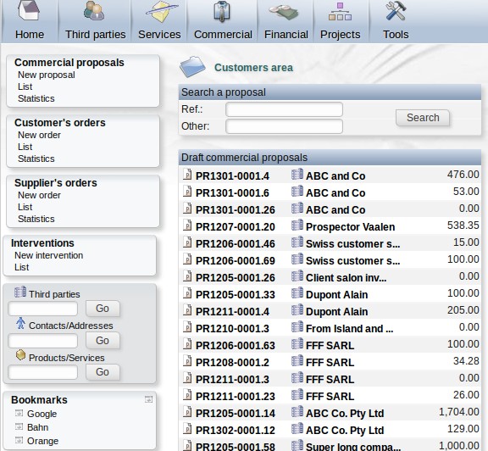
Task: Click the icon beside the Google bookmark
Action: click(19, 414)
